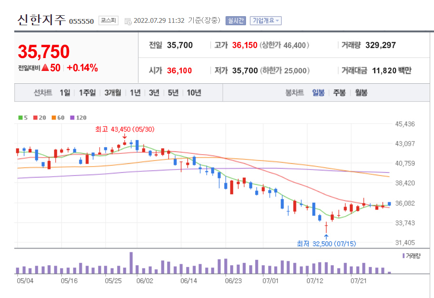Switch to 일봉 daily candle chart
Screen dimensions: 434x298
pyautogui.click(x=318, y=93)
